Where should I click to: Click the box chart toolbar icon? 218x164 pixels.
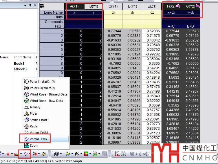[8, 154]
